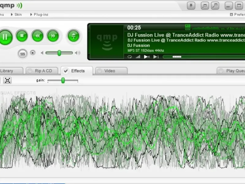This screenshot has height=184, width=245.
Task: Click the album art qmp thumbnail
Action: pyautogui.click(x=107, y=42)
